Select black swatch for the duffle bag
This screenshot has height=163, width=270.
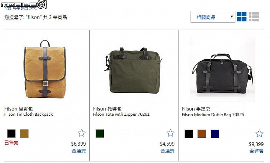[189, 134]
